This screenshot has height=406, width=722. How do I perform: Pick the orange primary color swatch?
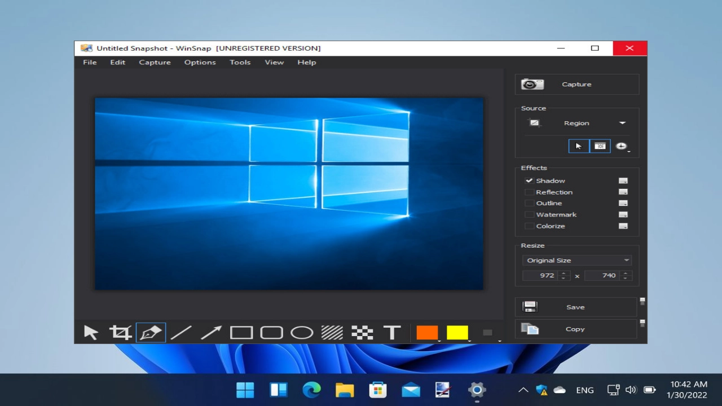427,333
